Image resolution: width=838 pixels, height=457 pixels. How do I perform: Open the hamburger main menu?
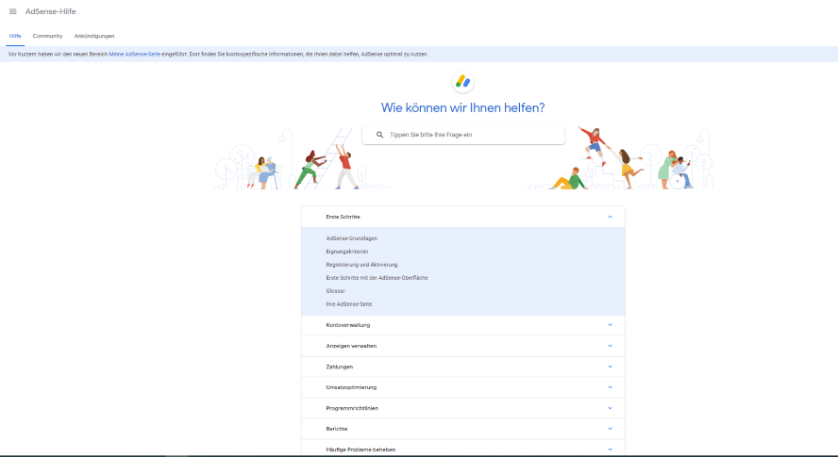click(13, 11)
